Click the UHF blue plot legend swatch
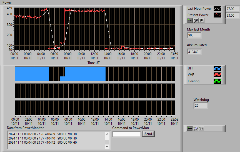 coord(217,68)
